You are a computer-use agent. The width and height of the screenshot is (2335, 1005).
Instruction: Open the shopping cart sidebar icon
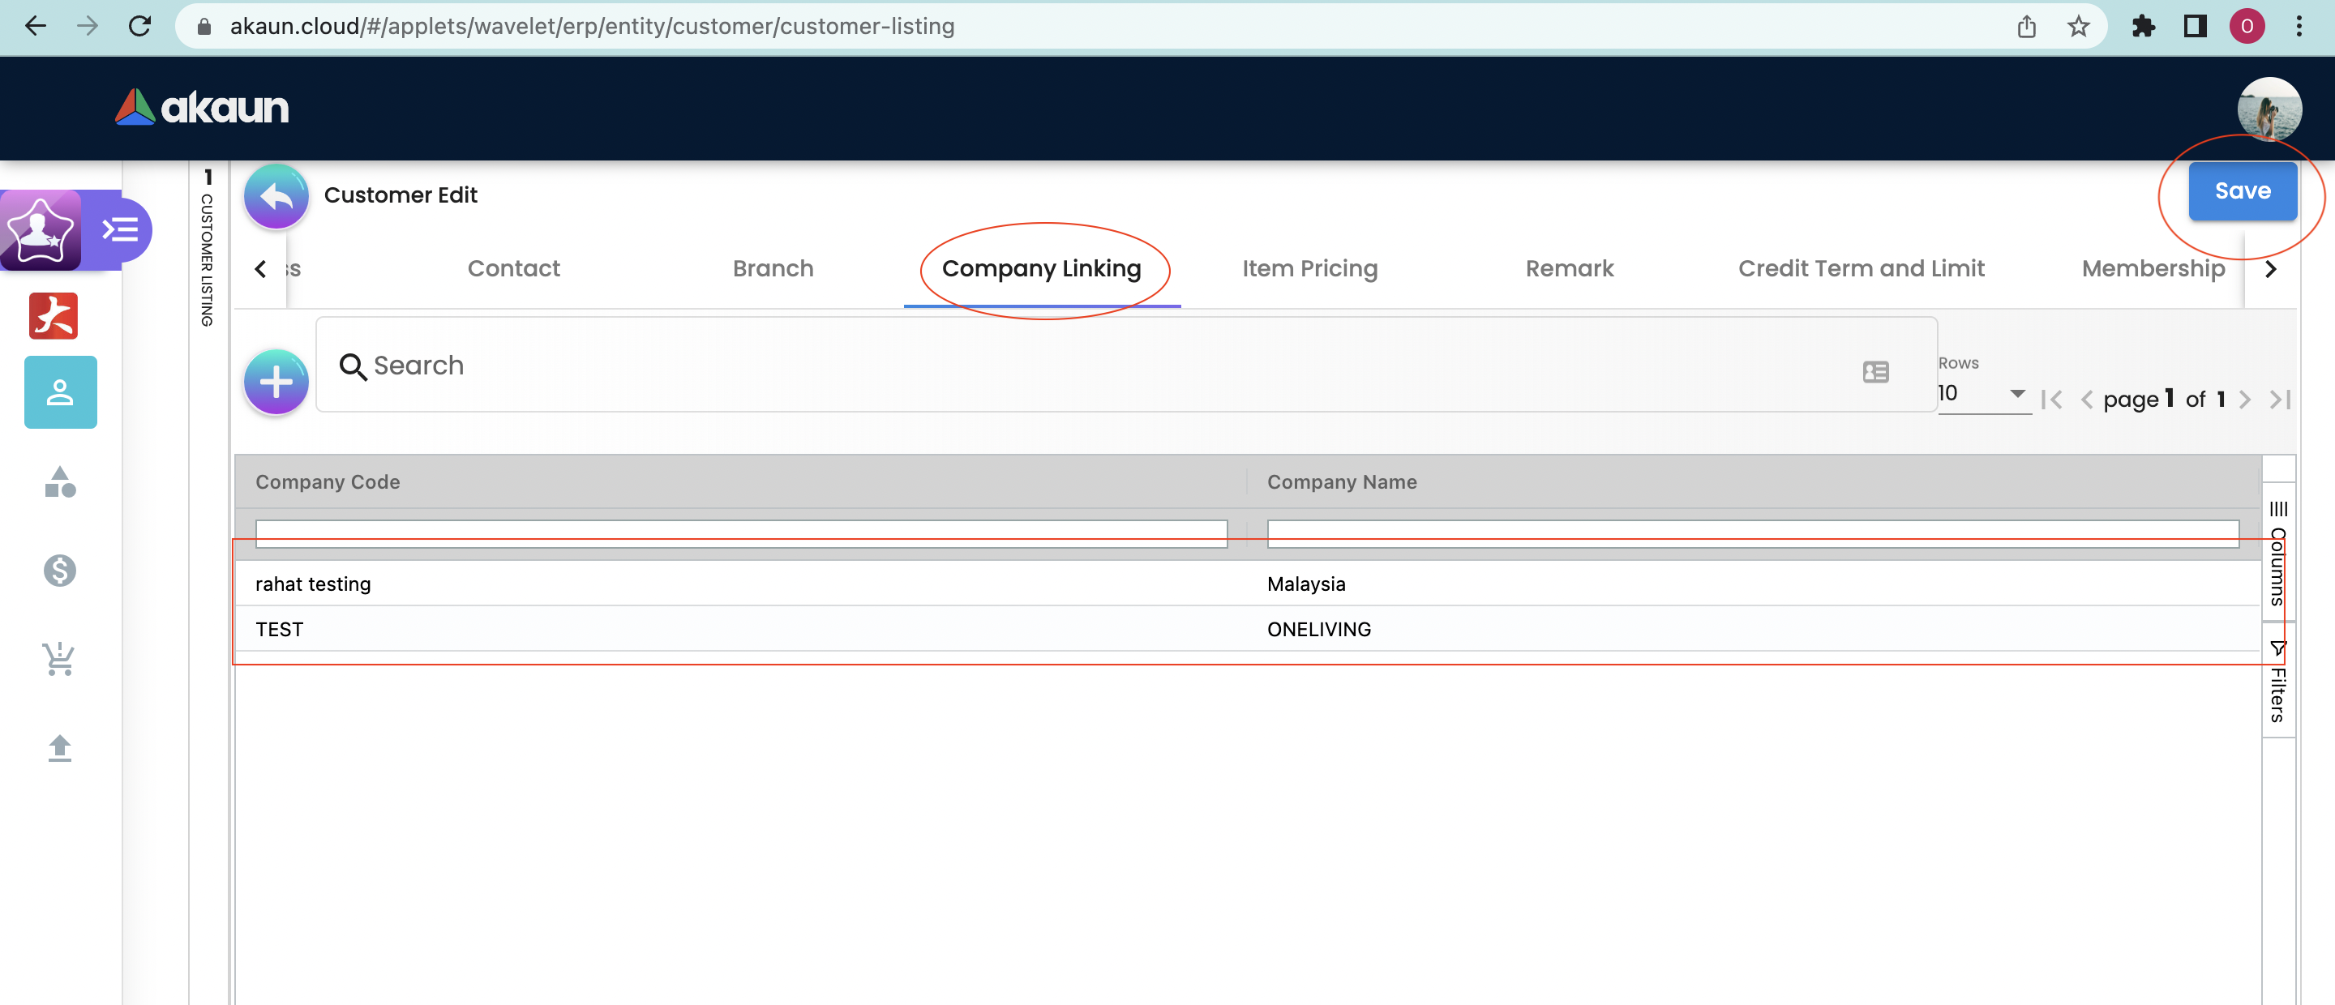point(60,659)
